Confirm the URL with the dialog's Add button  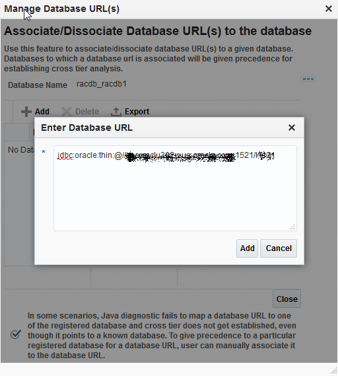[x=247, y=248]
